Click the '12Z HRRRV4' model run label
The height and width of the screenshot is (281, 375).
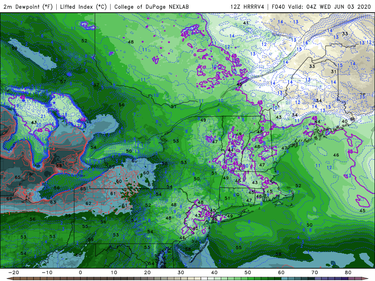pos(247,7)
